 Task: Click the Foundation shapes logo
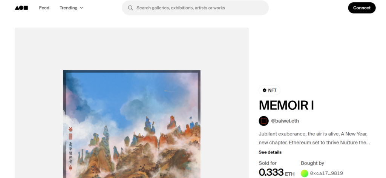coord(21,8)
